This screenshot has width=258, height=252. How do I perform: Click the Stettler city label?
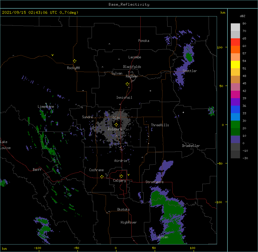[190, 71]
